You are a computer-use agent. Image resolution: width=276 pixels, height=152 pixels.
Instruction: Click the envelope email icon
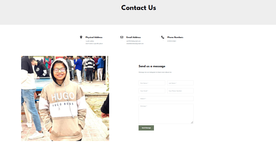122,37
